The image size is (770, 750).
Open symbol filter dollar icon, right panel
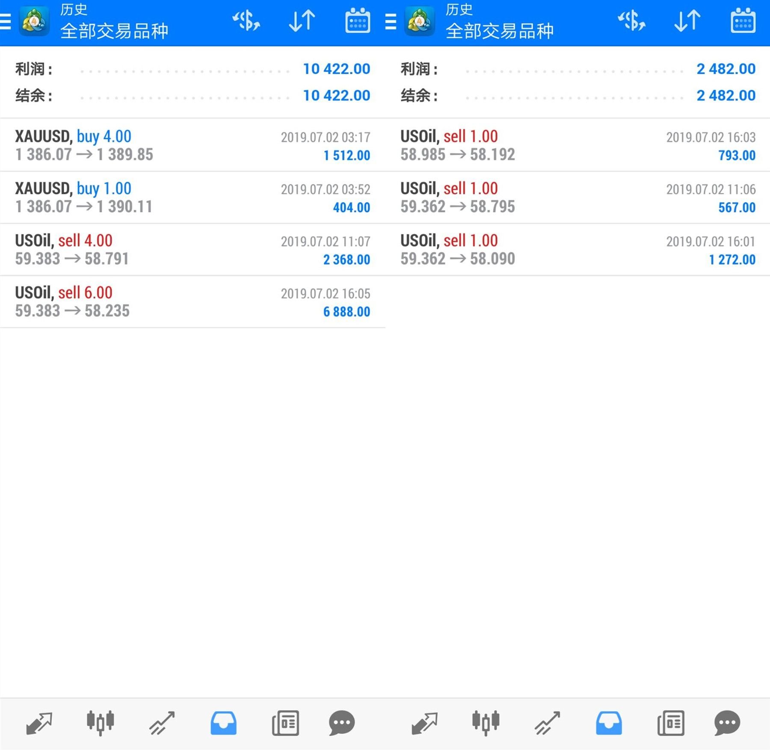[631, 21]
